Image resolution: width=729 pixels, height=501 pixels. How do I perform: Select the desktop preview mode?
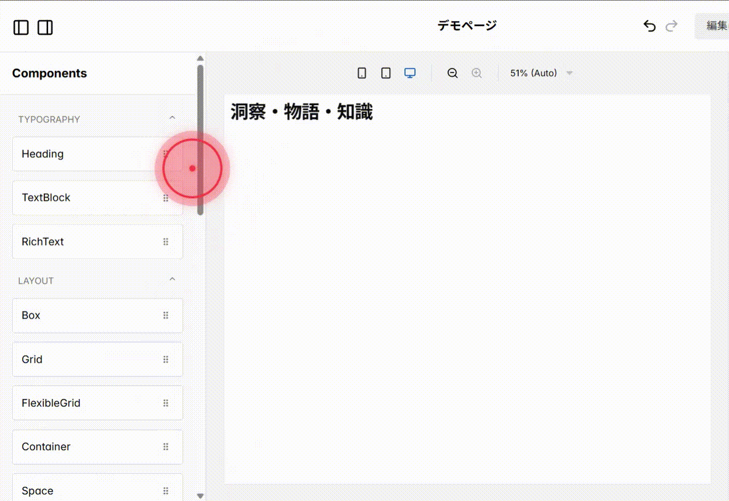click(x=410, y=73)
